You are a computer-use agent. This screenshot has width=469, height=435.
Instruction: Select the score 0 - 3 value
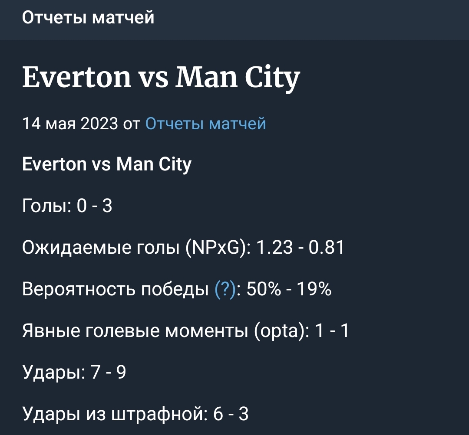point(95,206)
